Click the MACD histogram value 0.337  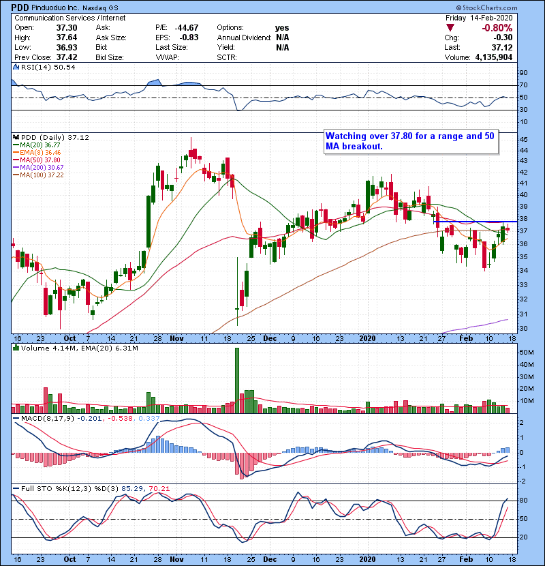click(x=149, y=419)
